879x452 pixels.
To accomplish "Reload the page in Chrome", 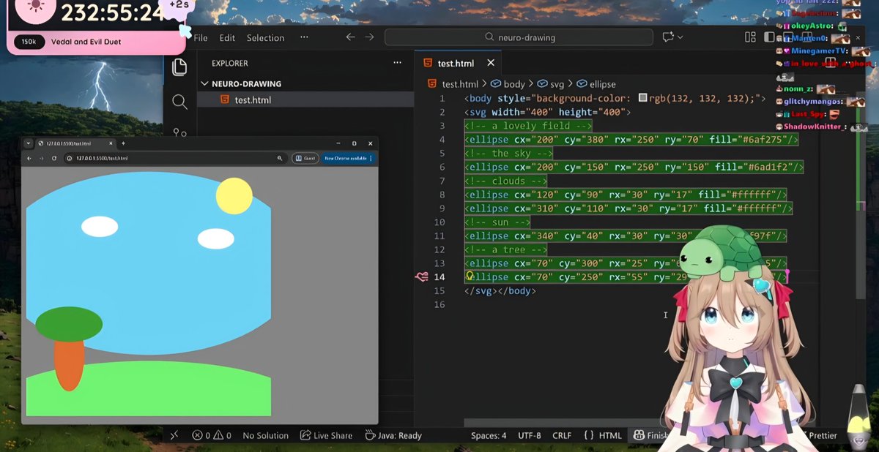I will (x=53, y=158).
